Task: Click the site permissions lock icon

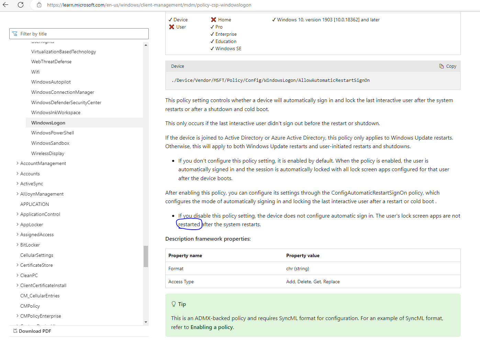Action: tap(39, 5)
